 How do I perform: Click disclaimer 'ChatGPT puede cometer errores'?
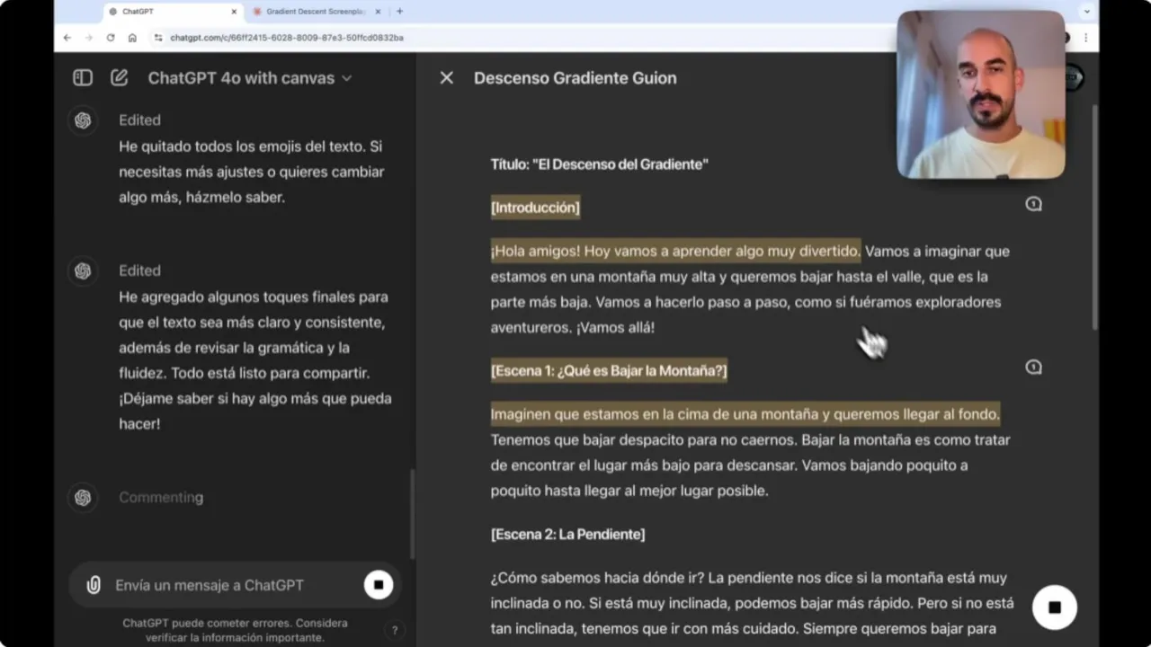point(235,630)
